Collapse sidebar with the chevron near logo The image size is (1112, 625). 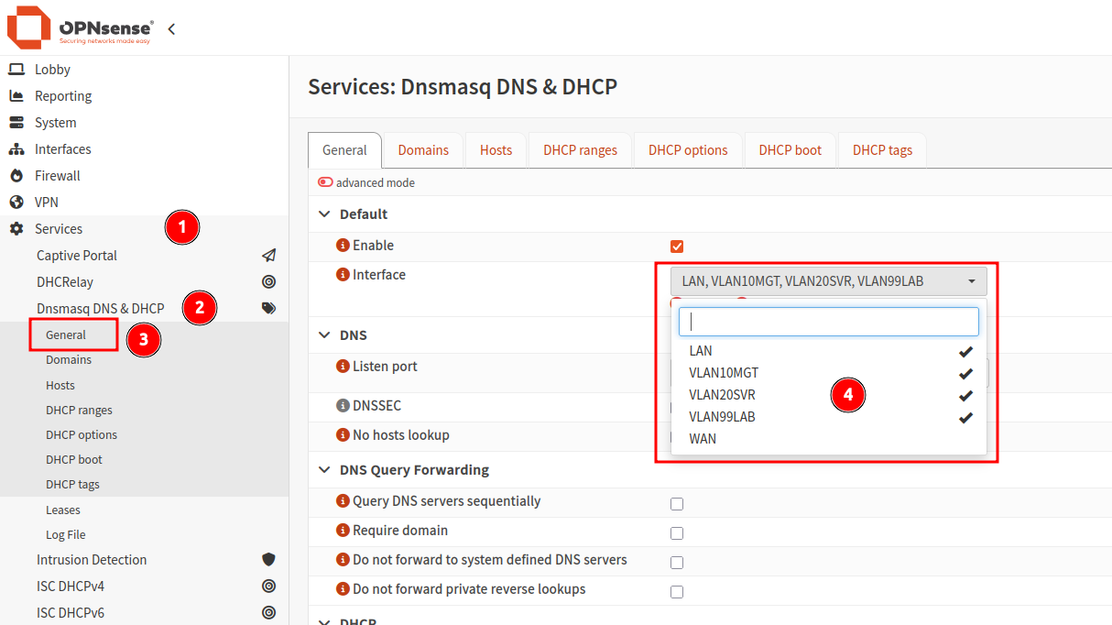pyautogui.click(x=171, y=29)
